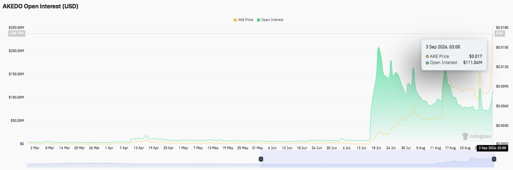Viewport: 513px width, 170px height.
Task: Click the $250.00M y-axis label
Action: pos(16,28)
